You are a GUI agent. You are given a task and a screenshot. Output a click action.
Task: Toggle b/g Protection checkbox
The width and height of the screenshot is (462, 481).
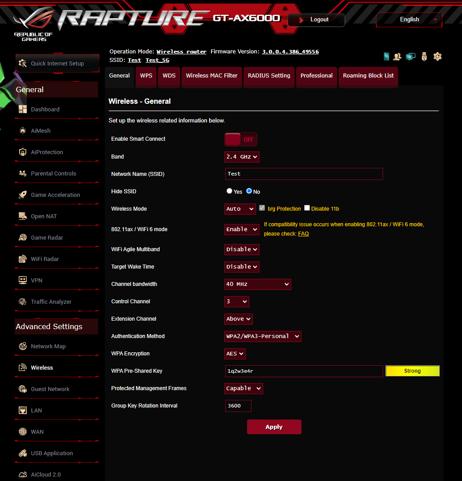[262, 208]
